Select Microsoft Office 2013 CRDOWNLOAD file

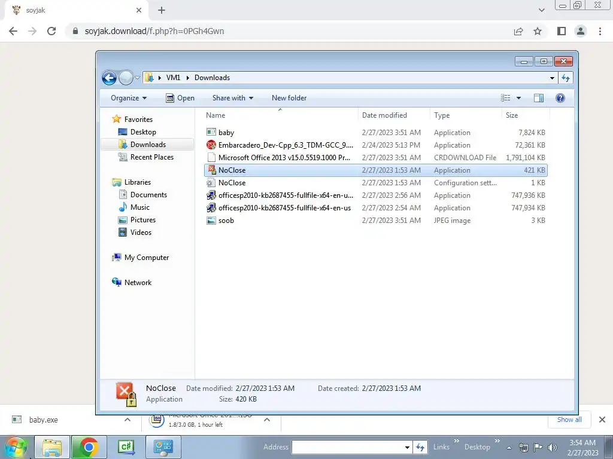(375, 158)
